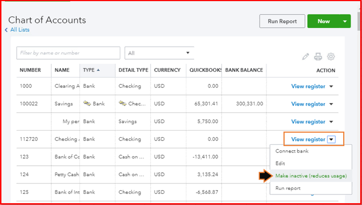362x205 pixels.
Task: Click the green New button
Action: tap(323, 21)
